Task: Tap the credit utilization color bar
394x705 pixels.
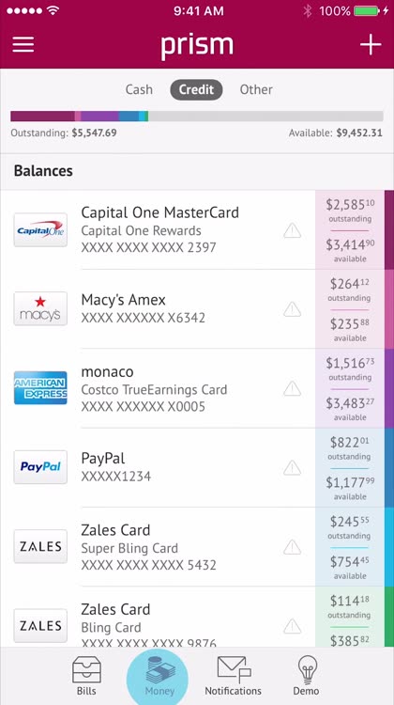Action: click(x=197, y=116)
